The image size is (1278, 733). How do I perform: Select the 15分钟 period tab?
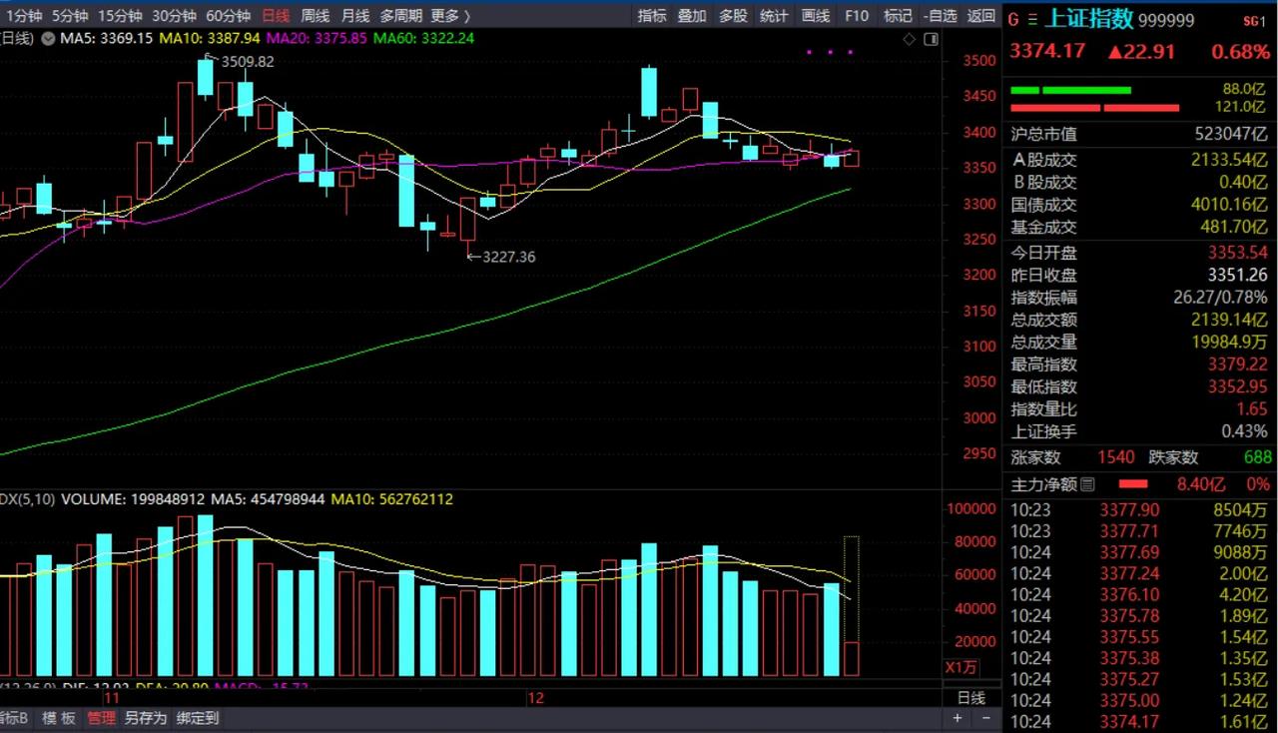[120, 16]
